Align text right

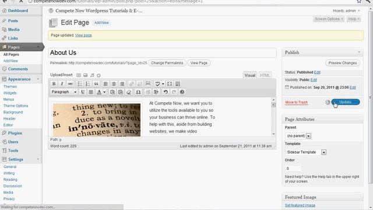(122, 84)
